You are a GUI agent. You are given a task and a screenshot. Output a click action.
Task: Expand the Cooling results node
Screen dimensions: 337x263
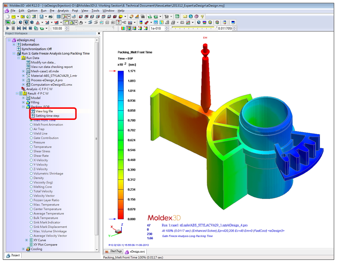(x=24, y=249)
